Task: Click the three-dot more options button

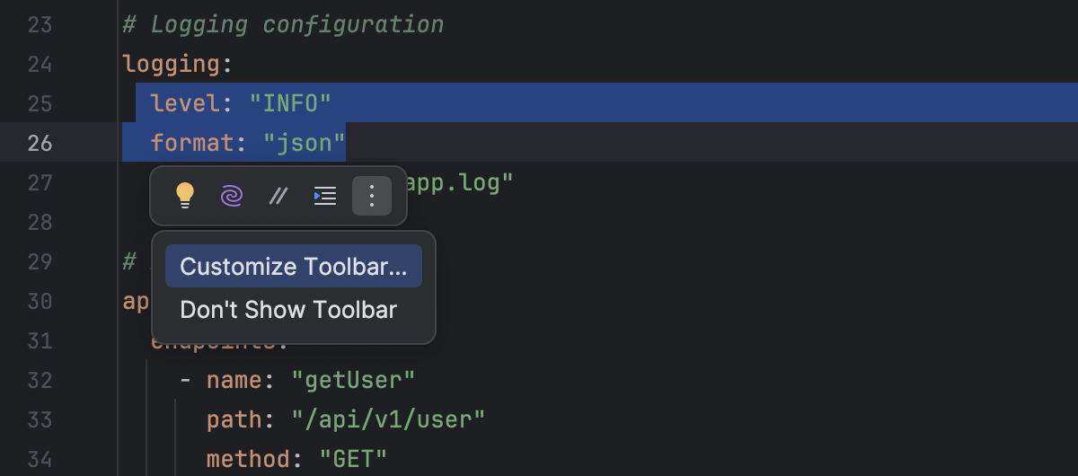Action: (x=372, y=195)
